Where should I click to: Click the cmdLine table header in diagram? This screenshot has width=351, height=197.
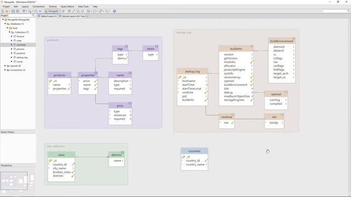coord(227,117)
